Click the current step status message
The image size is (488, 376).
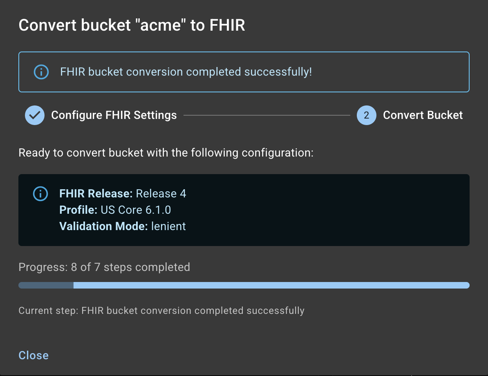pos(161,311)
